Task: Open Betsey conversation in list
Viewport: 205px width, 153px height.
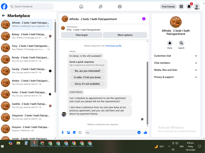Action: coord(26,36)
